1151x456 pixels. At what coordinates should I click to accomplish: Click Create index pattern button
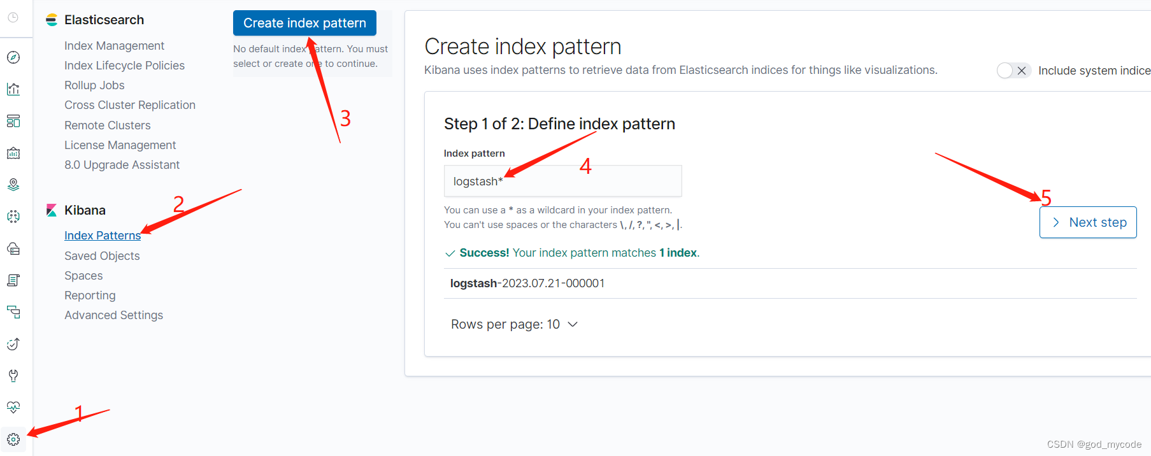click(304, 23)
